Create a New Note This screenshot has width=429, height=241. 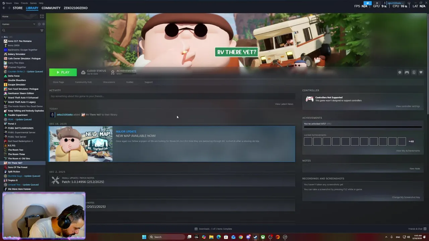tap(415, 169)
